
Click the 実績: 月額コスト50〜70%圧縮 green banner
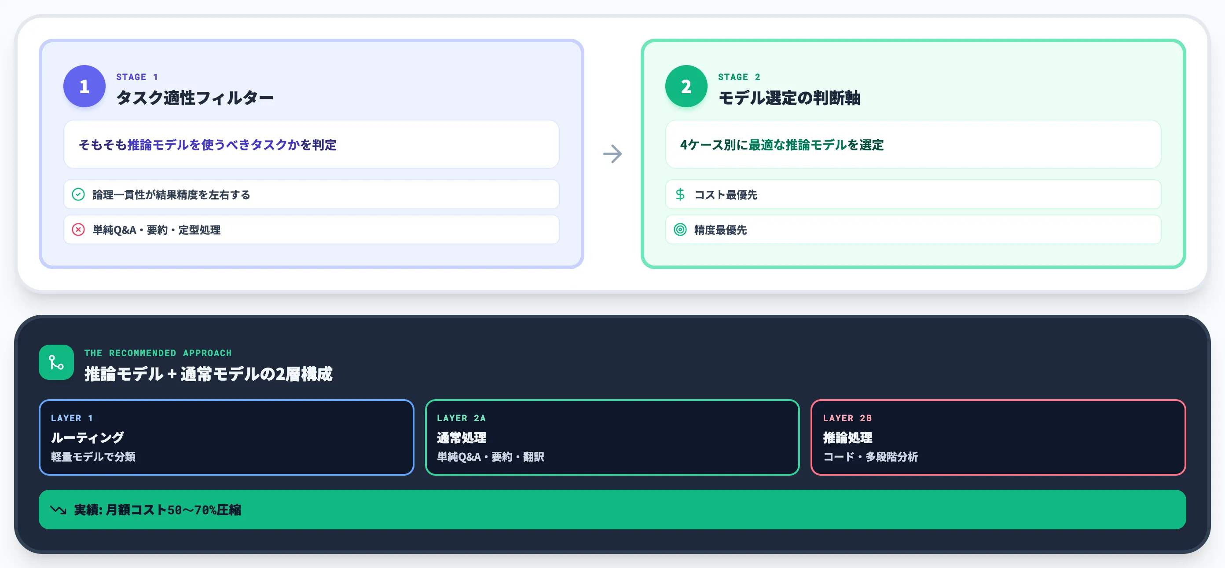point(612,510)
